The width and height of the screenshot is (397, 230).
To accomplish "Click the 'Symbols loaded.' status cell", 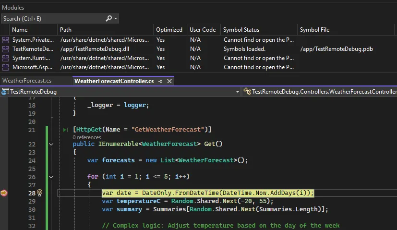I will point(244,49).
